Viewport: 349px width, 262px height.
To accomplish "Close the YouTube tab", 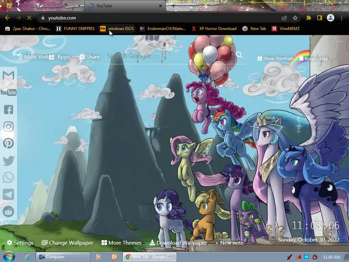I will click(161, 6).
